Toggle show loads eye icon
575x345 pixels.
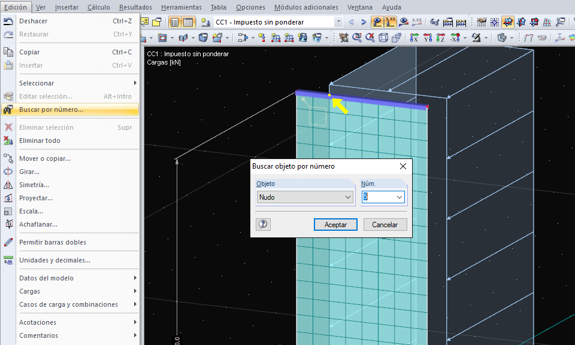377,22
